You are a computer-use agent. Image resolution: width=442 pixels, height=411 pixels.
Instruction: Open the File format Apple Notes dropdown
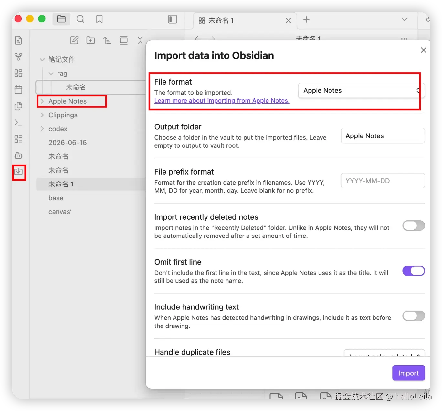(361, 90)
